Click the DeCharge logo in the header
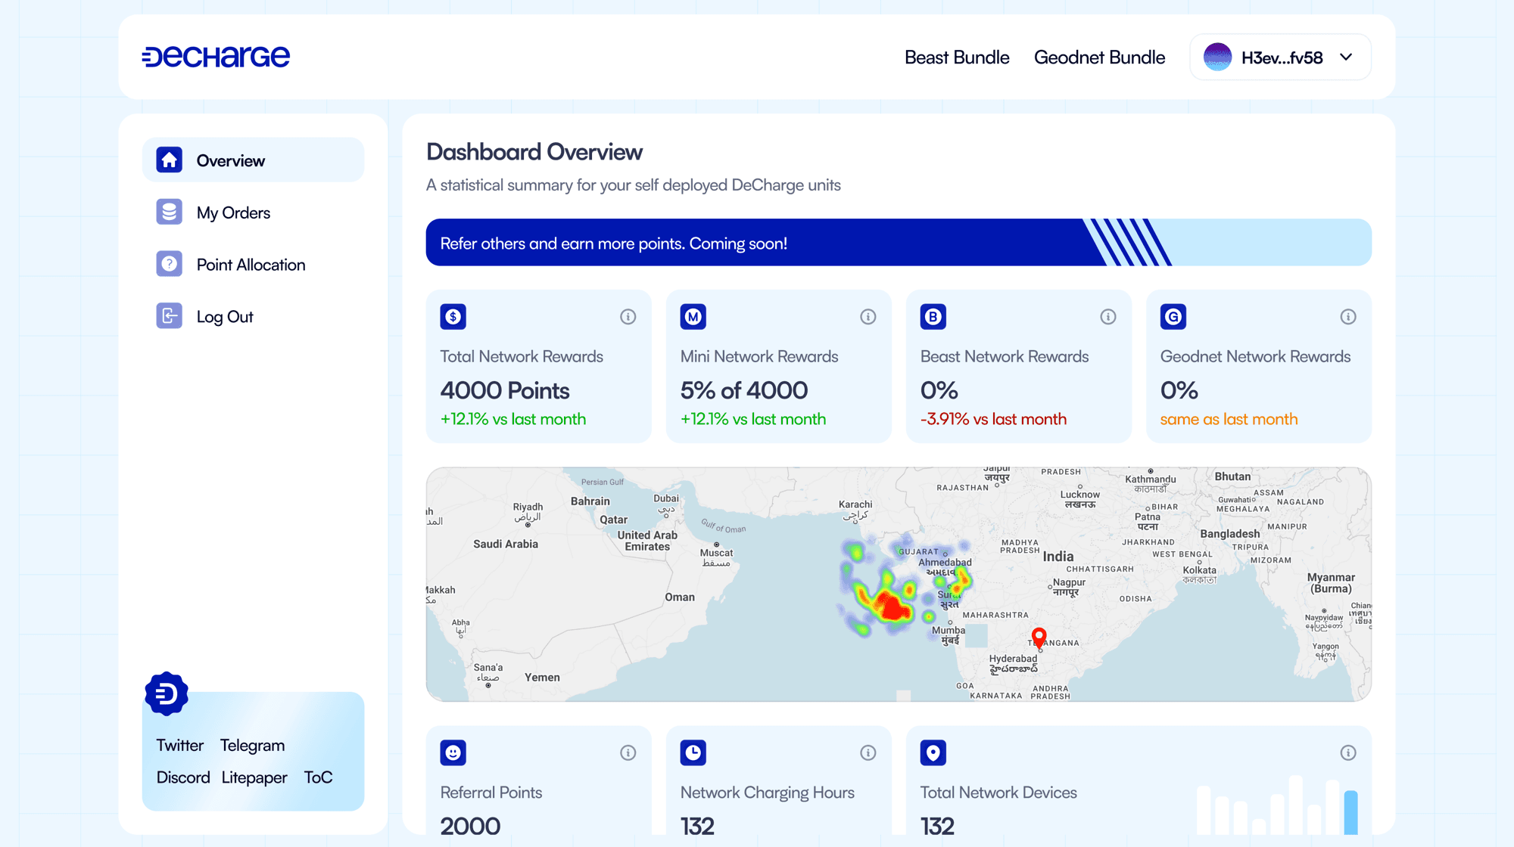1514x847 pixels. coord(216,57)
